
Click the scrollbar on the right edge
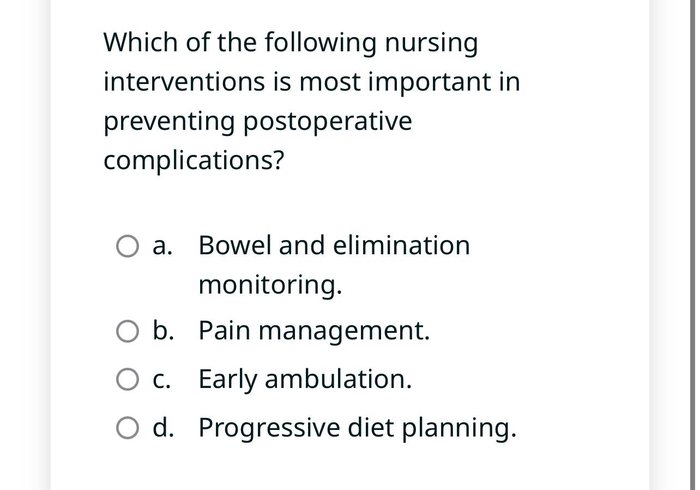tap(696, 245)
